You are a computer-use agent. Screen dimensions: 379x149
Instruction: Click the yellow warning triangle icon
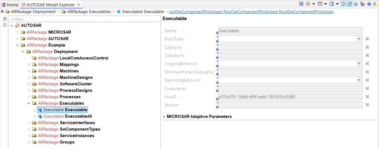(375, 4)
